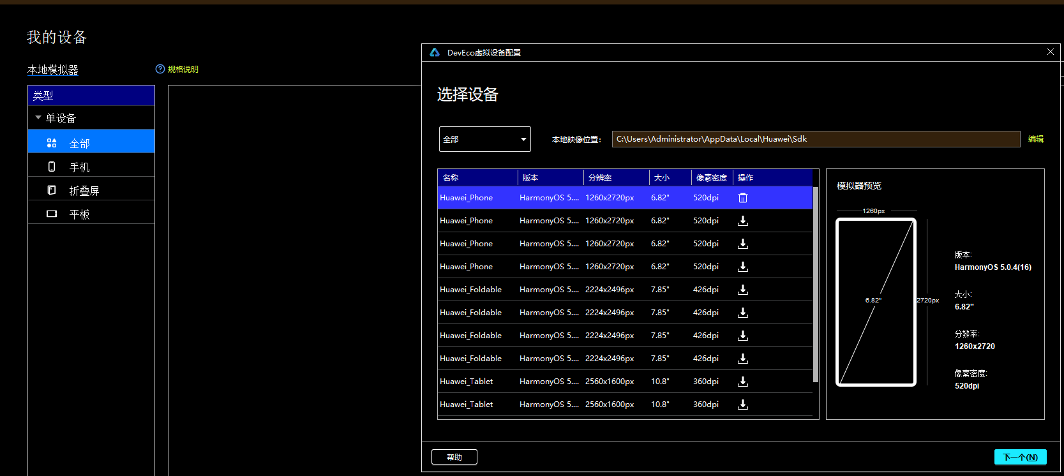
Task: Click the 帮助 button
Action: tap(454, 457)
